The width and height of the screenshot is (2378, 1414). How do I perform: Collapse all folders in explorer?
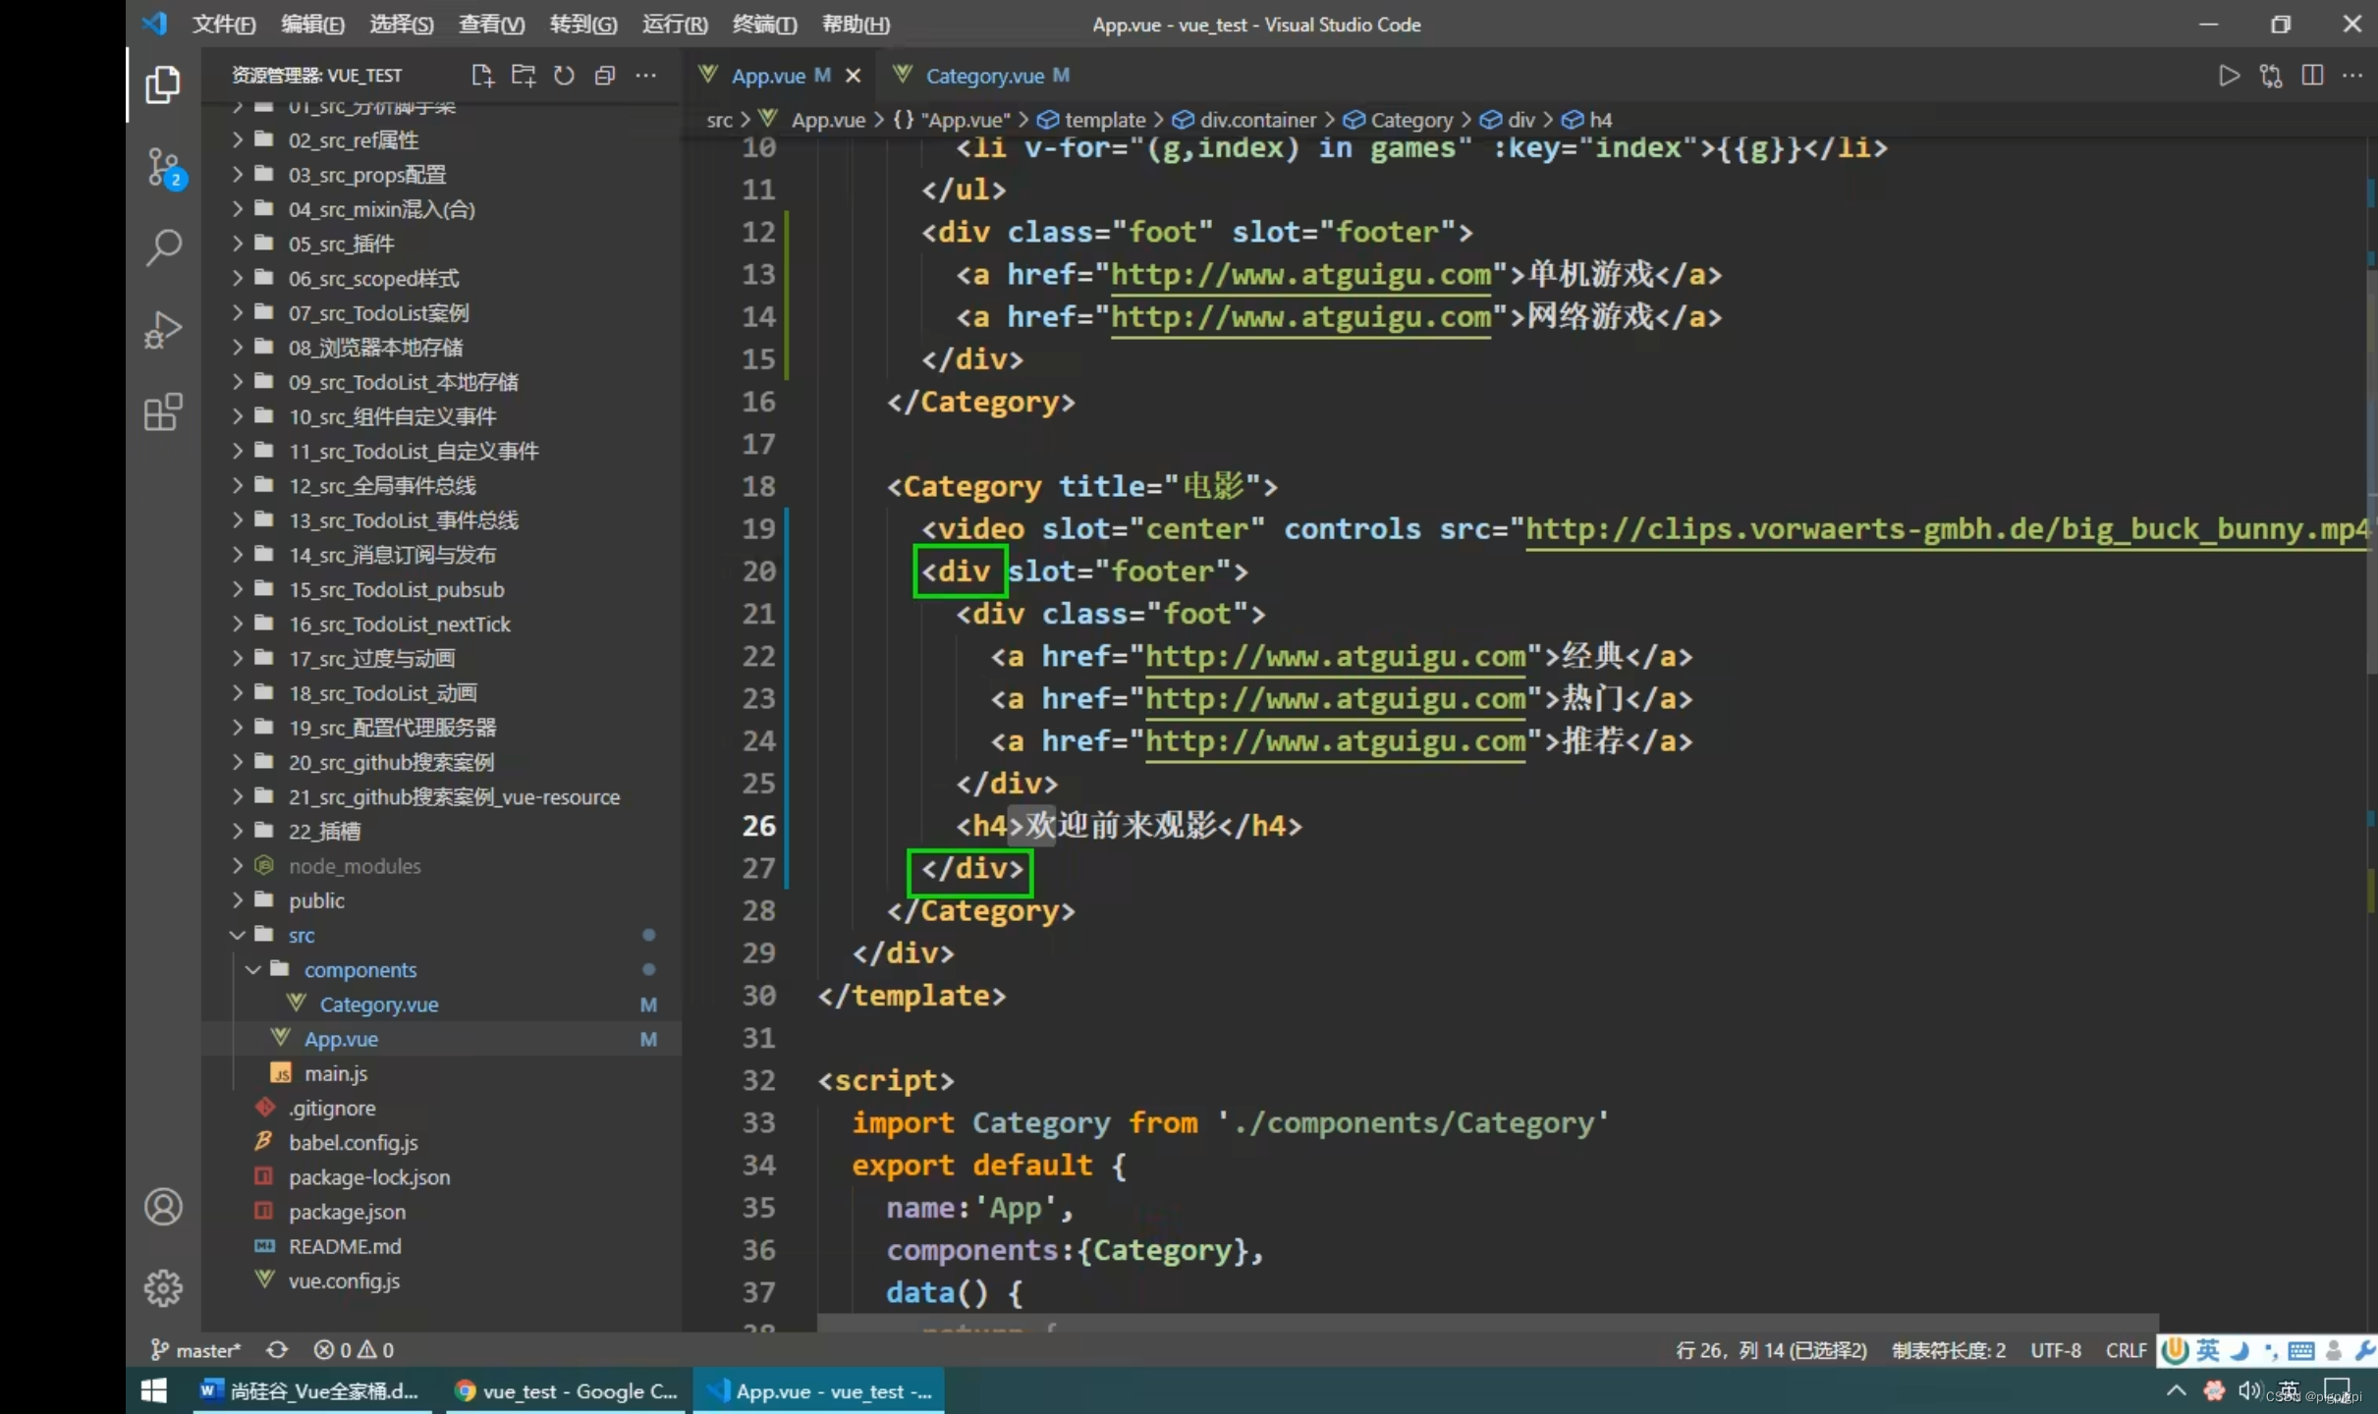pyautogui.click(x=605, y=76)
